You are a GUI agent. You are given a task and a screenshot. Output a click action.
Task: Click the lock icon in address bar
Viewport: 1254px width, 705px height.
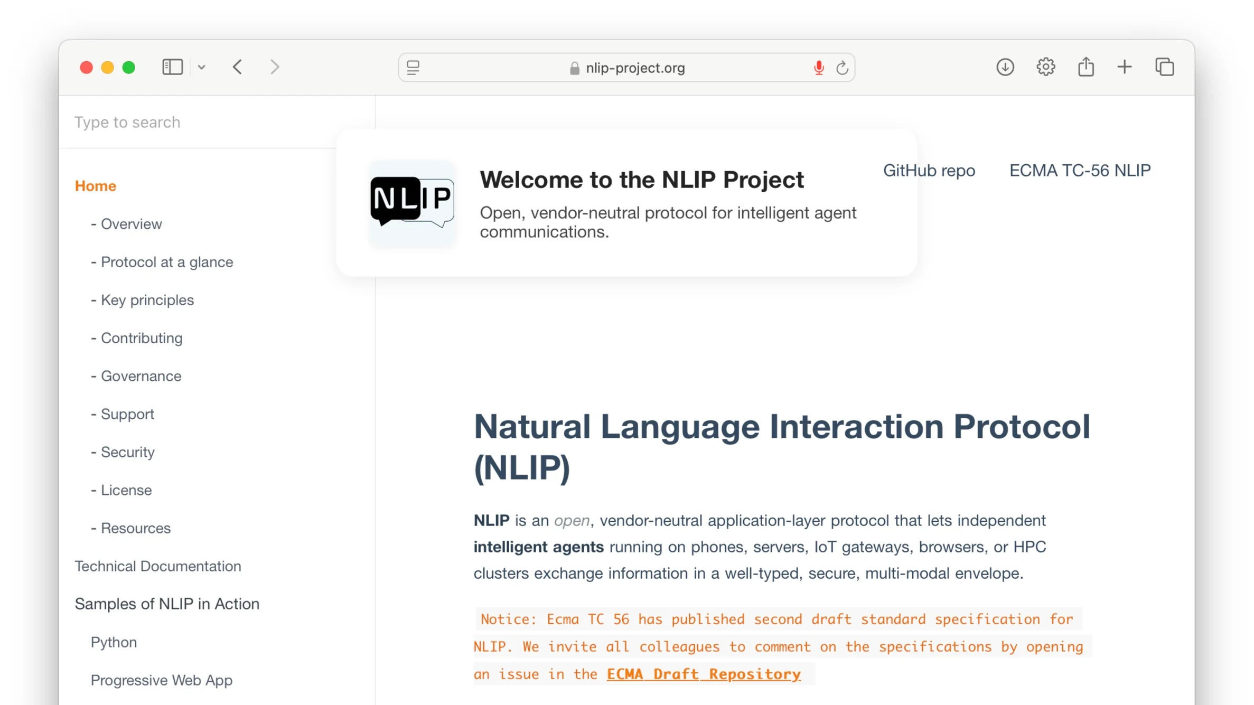pyautogui.click(x=575, y=68)
